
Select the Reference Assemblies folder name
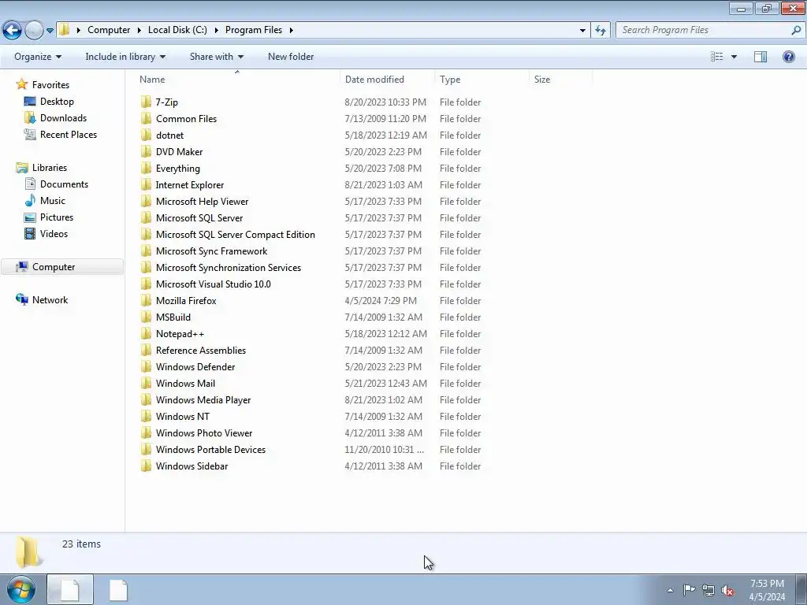click(x=201, y=351)
